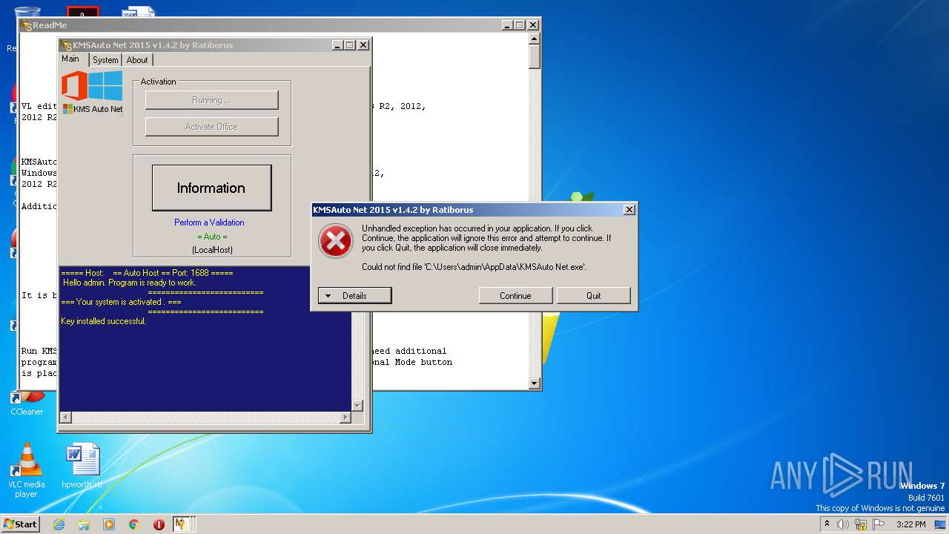Click the log horizontal scroll left arrow
This screenshot has width=949, height=534.
(x=65, y=418)
